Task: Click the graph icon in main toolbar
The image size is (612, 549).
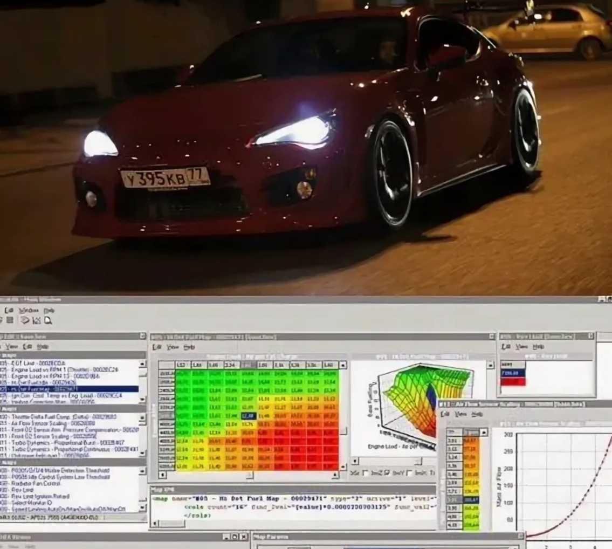Action: point(36,320)
